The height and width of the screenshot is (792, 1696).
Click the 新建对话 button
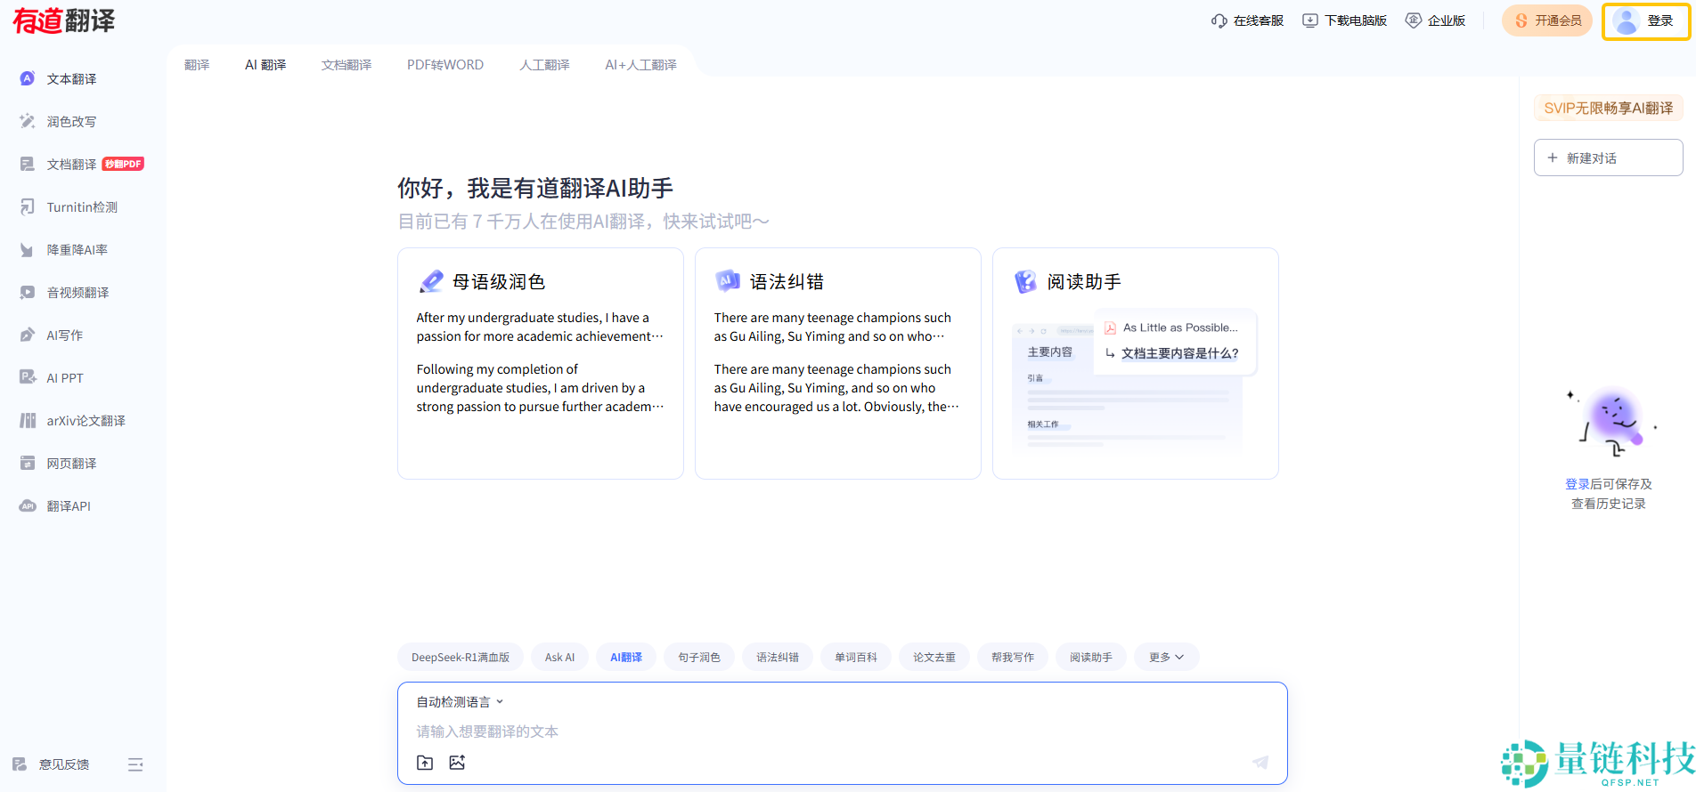[1608, 158]
